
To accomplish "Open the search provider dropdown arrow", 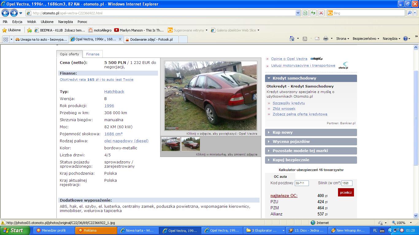I will [x=415, y=13].
